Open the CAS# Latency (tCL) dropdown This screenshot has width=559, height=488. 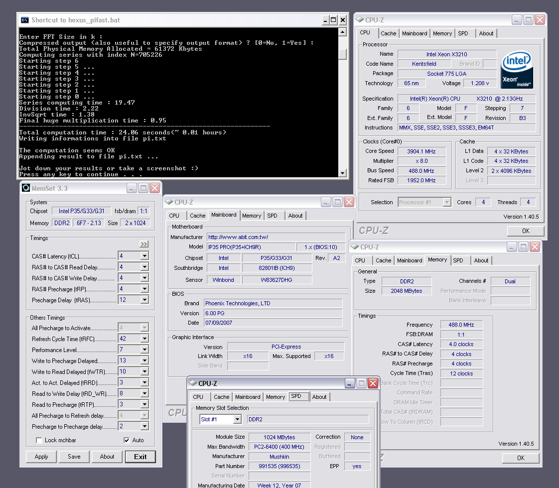point(144,256)
